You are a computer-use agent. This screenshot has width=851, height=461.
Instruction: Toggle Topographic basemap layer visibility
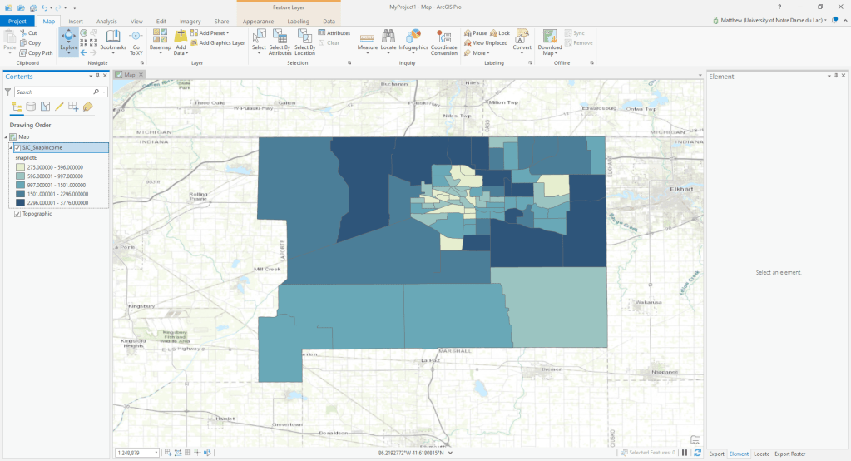click(x=17, y=214)
